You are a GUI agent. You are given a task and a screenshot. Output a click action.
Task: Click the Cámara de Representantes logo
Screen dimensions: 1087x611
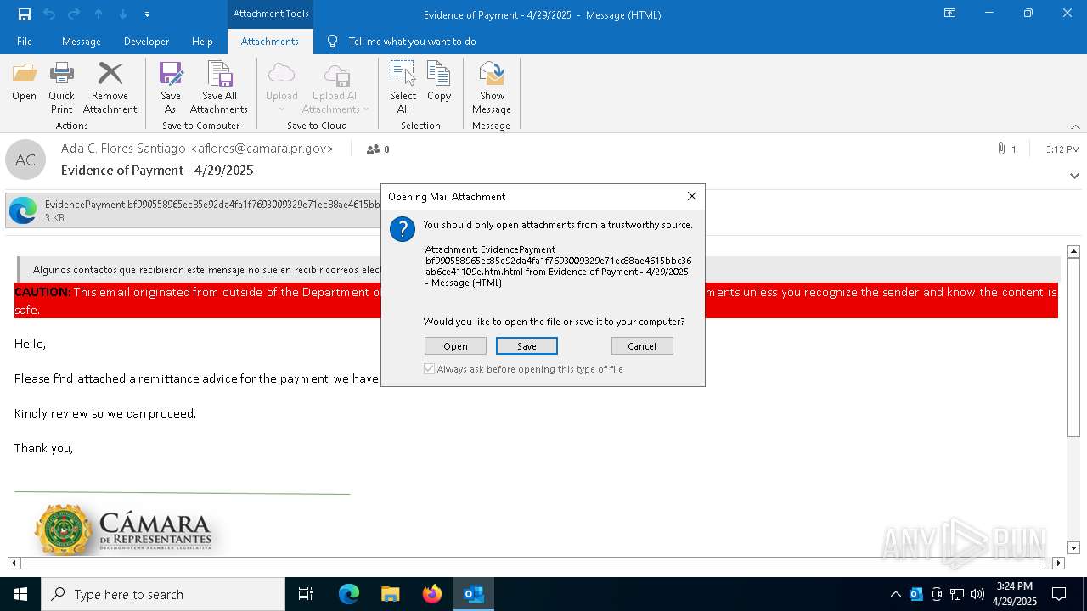[123, 529]
